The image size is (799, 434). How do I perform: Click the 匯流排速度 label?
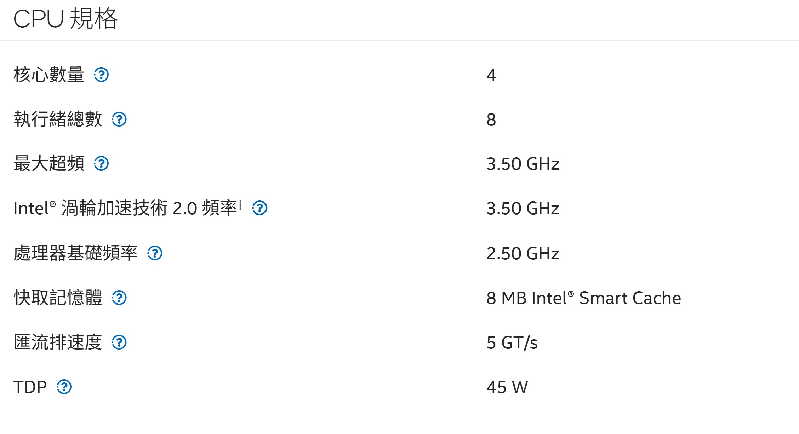(58, 342)
